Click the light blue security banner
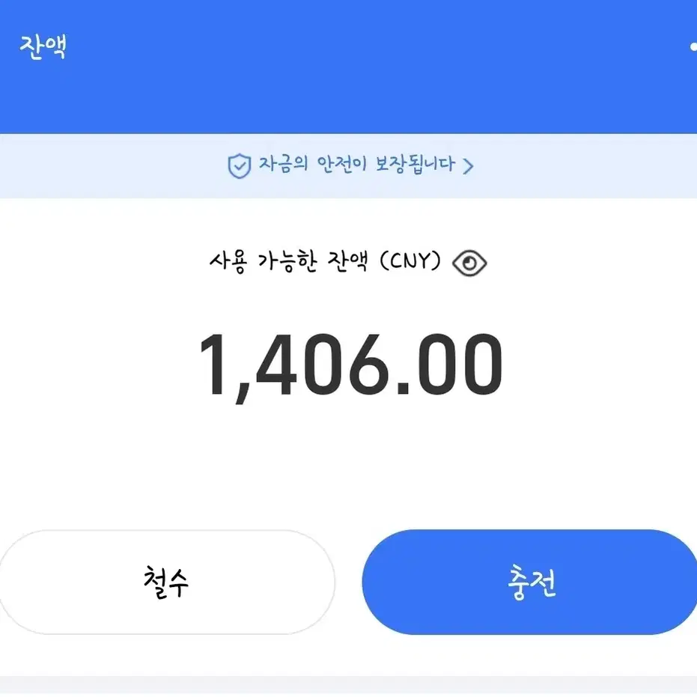Image resolution: width=697 pixels, height=697 pixels. tap(349, 165)
